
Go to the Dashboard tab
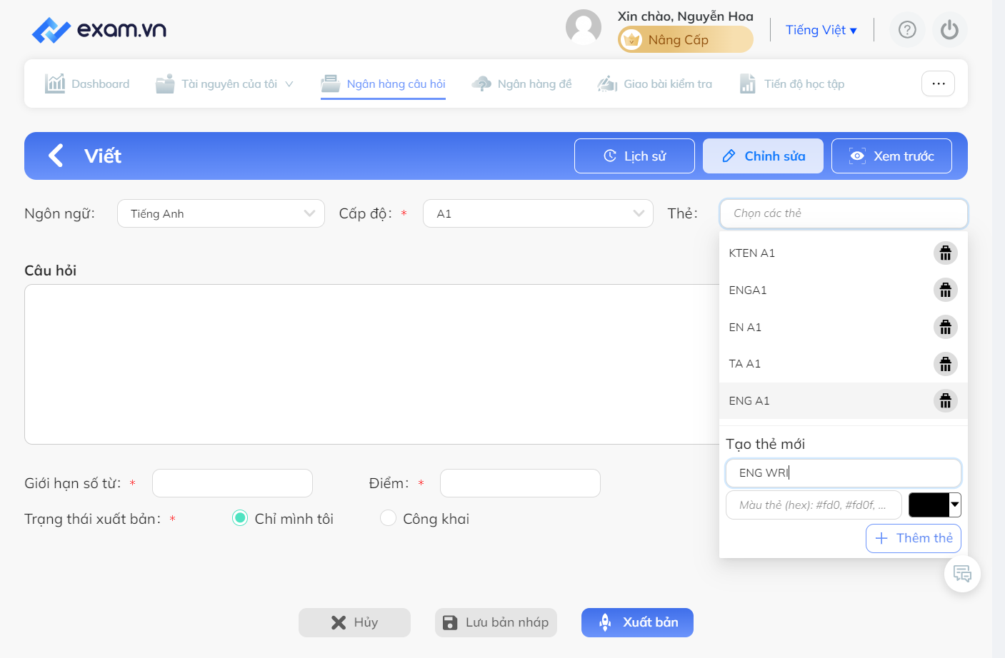[x=87, y=83]
